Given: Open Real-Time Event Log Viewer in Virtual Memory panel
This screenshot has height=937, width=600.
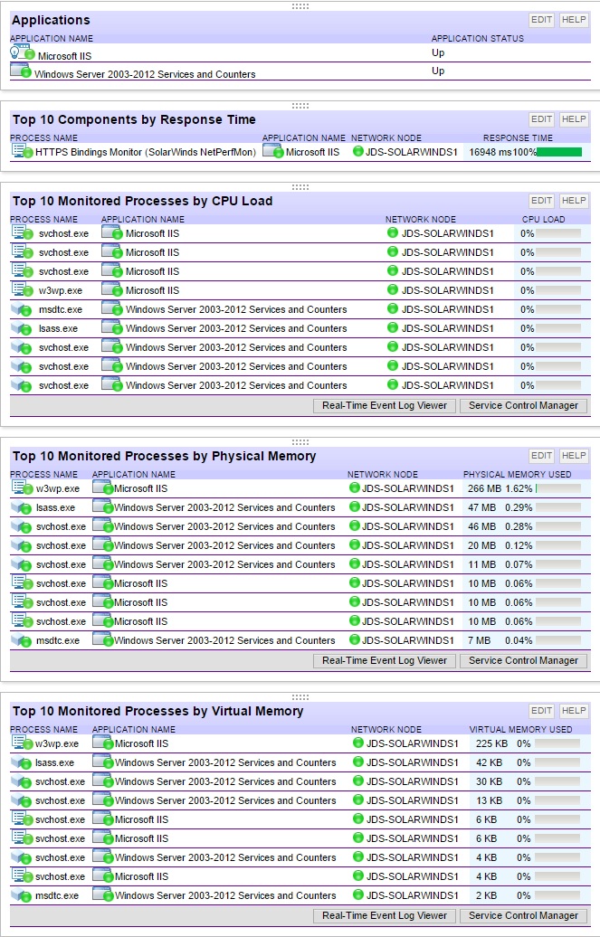Looking at the screenshot, I should click(x=385, y=916).
